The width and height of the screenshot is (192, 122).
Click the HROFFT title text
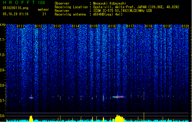point(19,3)
